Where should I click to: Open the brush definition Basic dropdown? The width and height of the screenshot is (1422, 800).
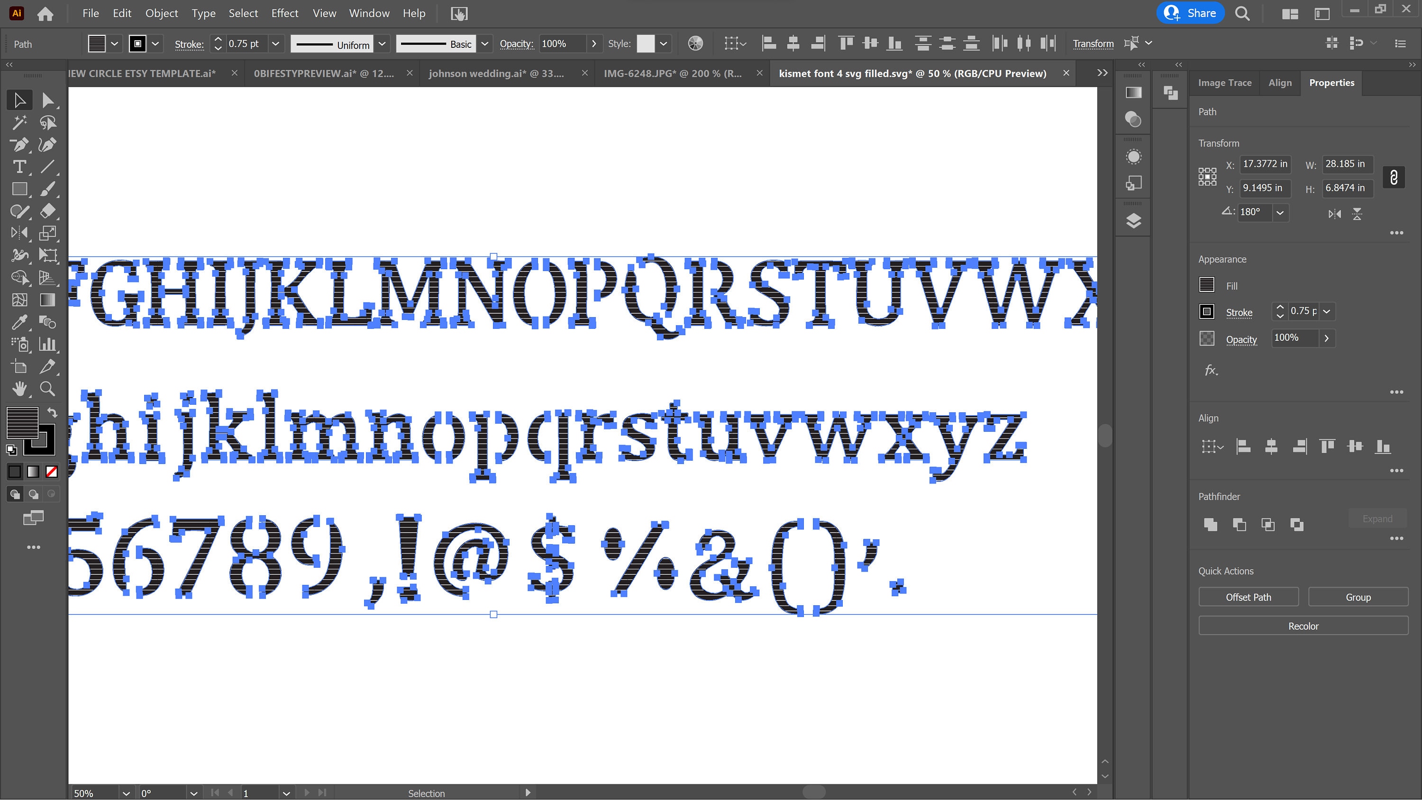[x=484, y=44]
